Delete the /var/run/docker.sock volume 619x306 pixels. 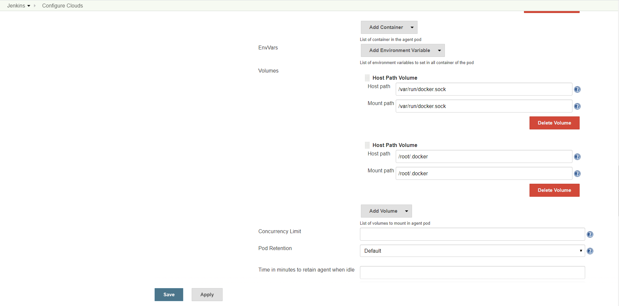(x=554, y=123)
